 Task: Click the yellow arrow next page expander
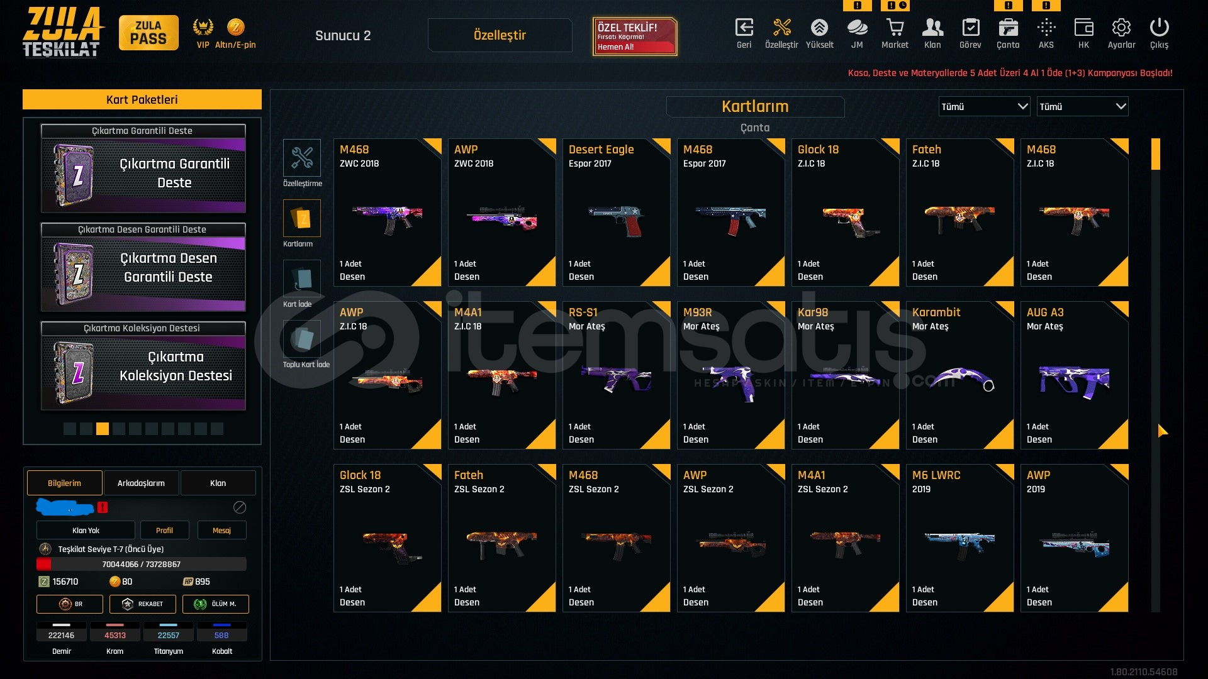click(1163, 431)
